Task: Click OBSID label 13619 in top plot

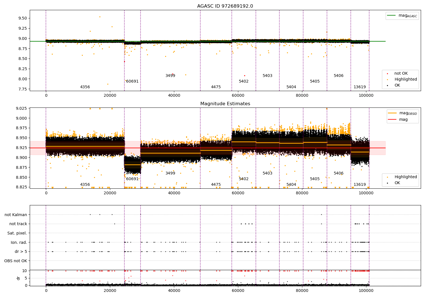Action: coord(360,87)
